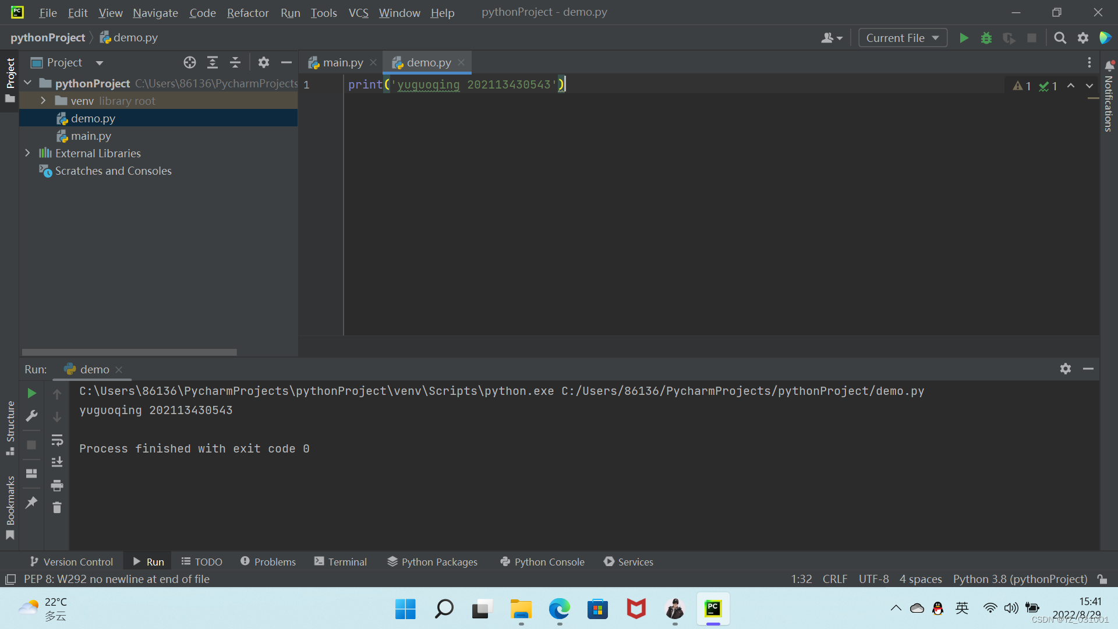Open the Terminal tool window
The width and height of the screenshot is (1118, 629).
click(341, 561)
